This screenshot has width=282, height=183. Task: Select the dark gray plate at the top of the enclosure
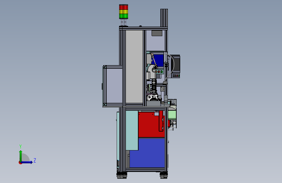(157, 33)
